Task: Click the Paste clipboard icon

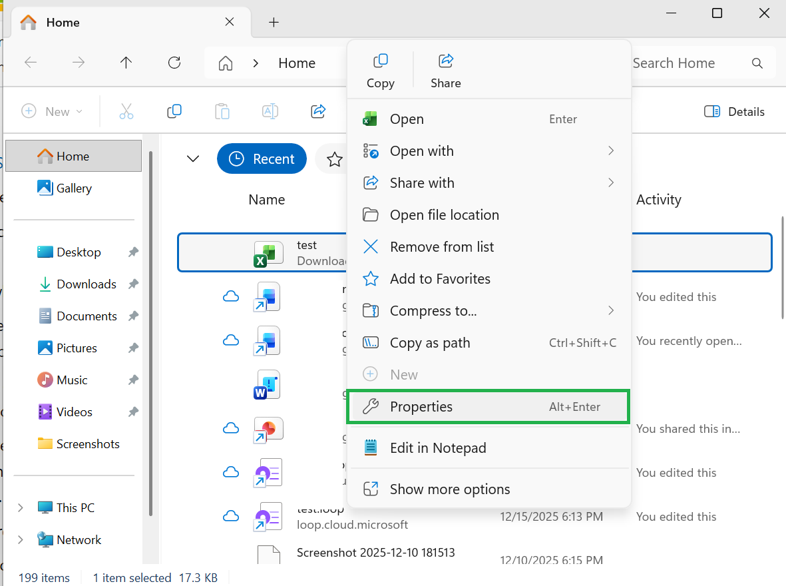Action: (222, 111)
